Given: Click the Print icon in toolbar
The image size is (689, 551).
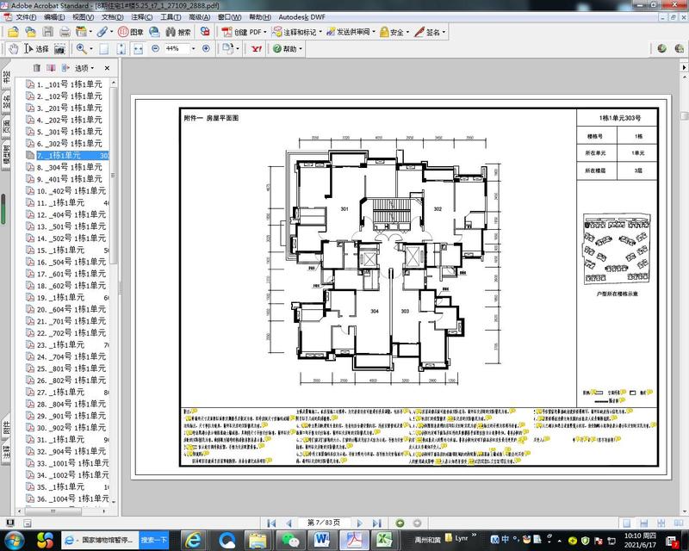Looking at the screenshot, I should [x=65, y=32].
